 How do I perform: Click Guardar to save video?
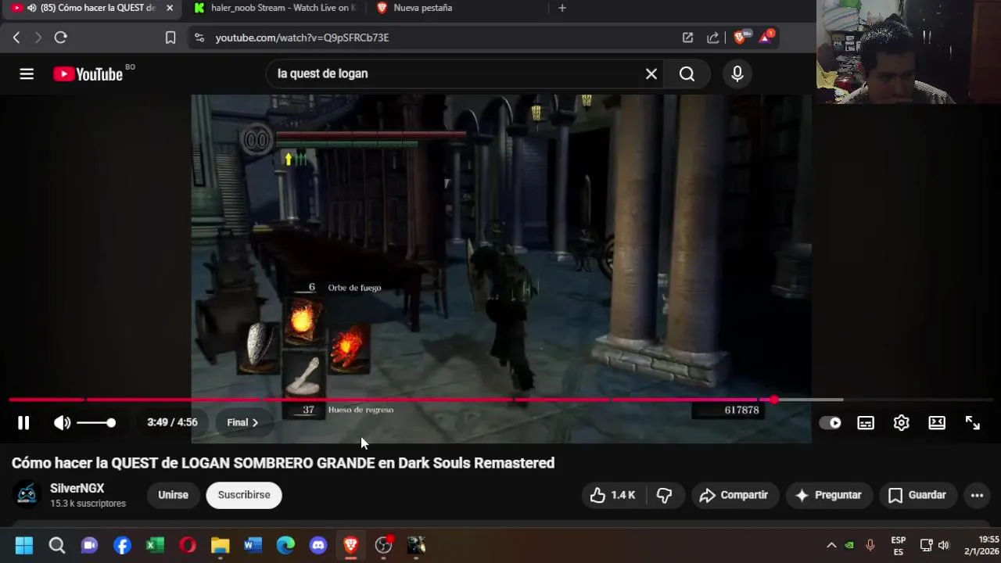tap(917, 495)
